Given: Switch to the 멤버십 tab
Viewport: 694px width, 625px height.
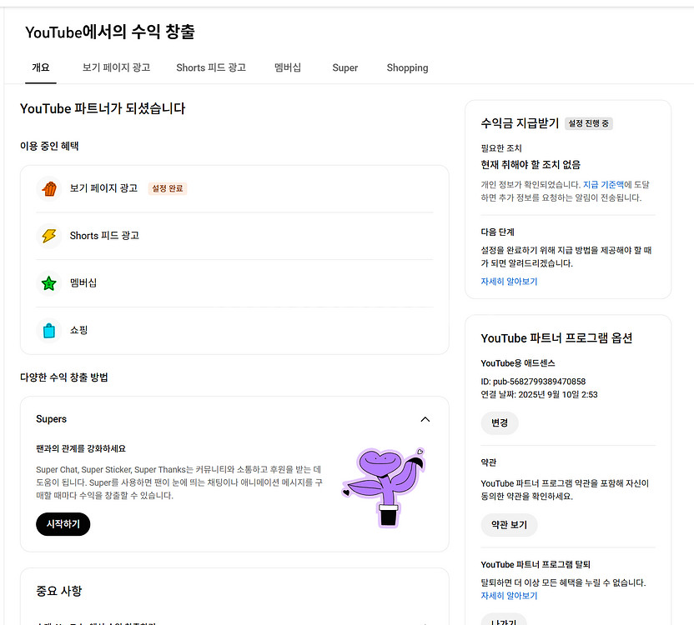Looking at the screenshot, I should click(x=288, y=67).
